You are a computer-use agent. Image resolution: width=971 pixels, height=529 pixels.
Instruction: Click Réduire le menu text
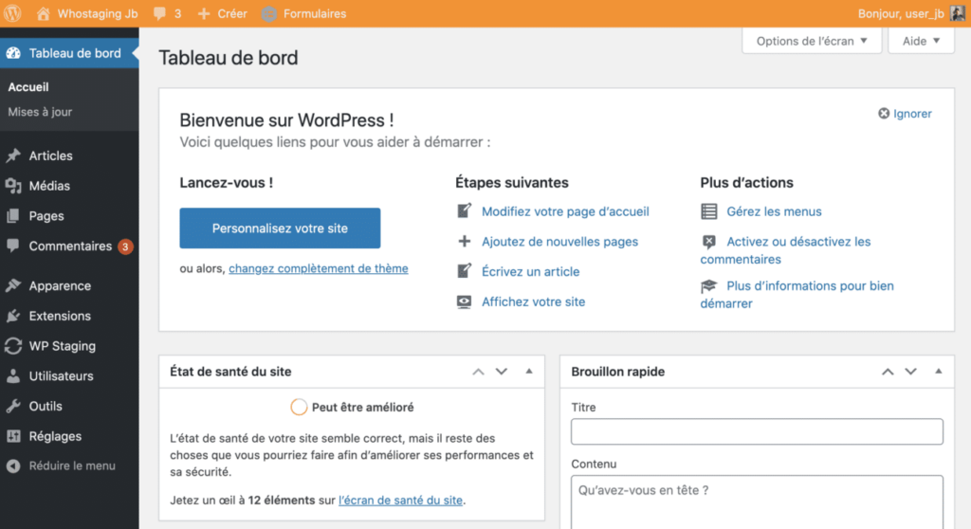click(x=72, y=465)
